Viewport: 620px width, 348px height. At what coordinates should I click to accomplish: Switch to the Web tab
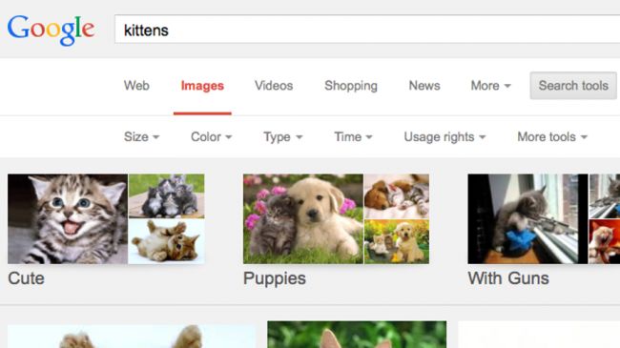click(136, 86)
